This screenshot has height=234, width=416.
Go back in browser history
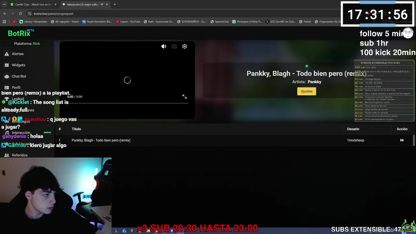[x=5, y=14]
